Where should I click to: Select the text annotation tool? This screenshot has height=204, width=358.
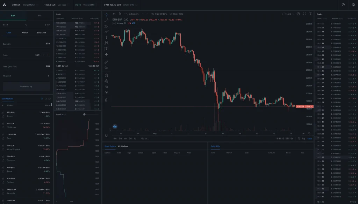click(106, 37)
